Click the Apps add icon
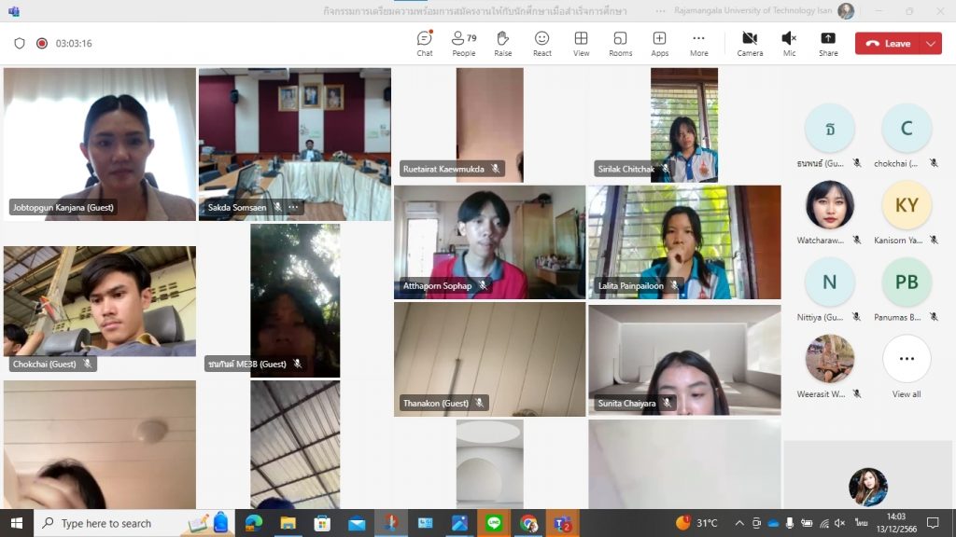Screen dimensions: 956x537 coord(659,43)
